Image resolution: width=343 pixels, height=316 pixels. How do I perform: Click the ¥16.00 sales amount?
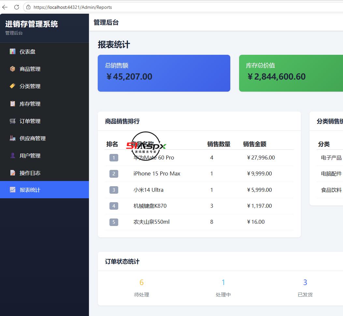(256, 222)
